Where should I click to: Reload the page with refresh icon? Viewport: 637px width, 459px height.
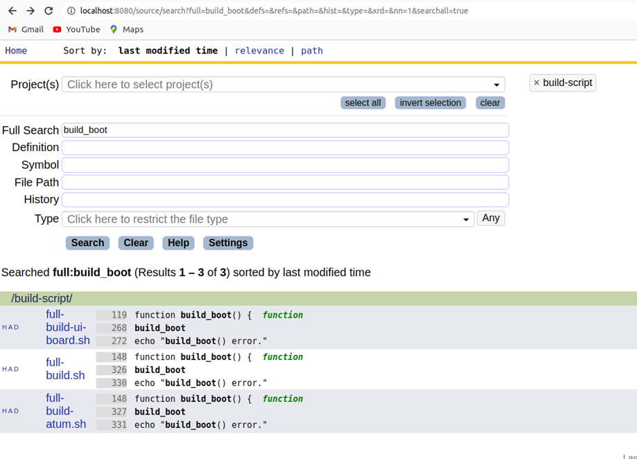49,10
